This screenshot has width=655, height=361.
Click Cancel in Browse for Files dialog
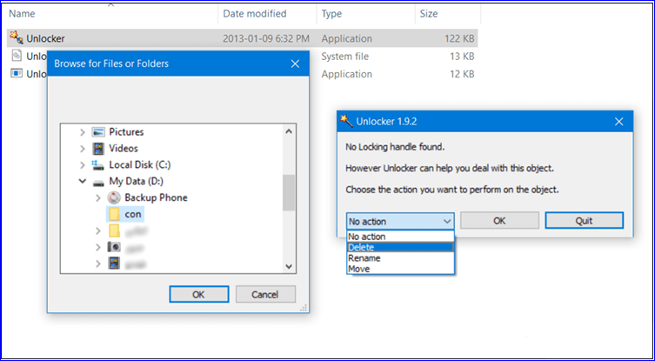click(x=265, y=294)
